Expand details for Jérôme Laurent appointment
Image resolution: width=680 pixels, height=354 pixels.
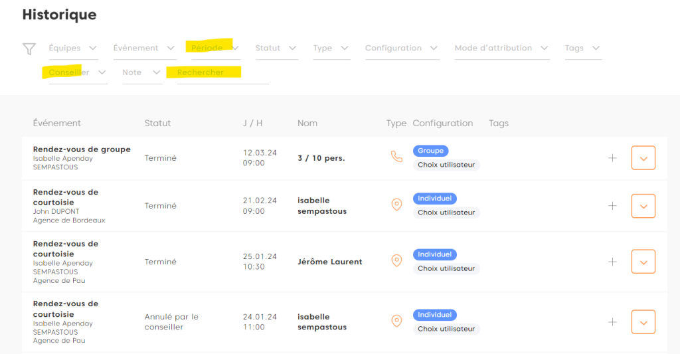643,262
